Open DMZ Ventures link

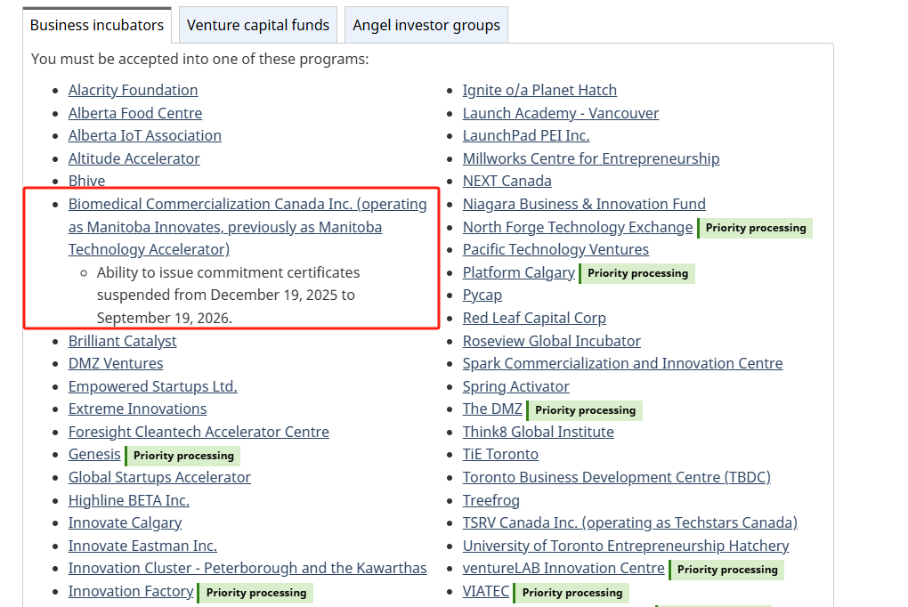[116, 363]
